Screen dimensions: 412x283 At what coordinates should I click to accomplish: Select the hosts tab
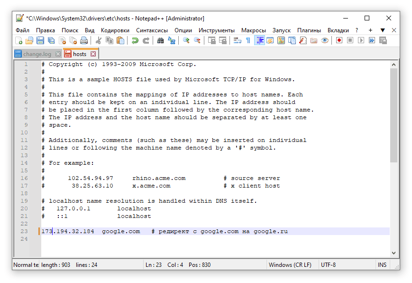(x=80, y=54)
